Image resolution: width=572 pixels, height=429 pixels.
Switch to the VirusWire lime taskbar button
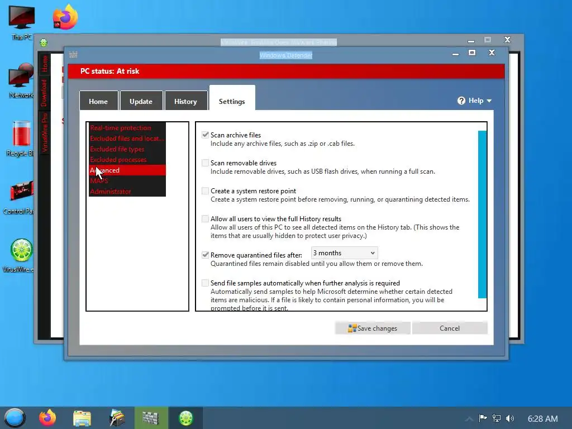pos(185,418)
